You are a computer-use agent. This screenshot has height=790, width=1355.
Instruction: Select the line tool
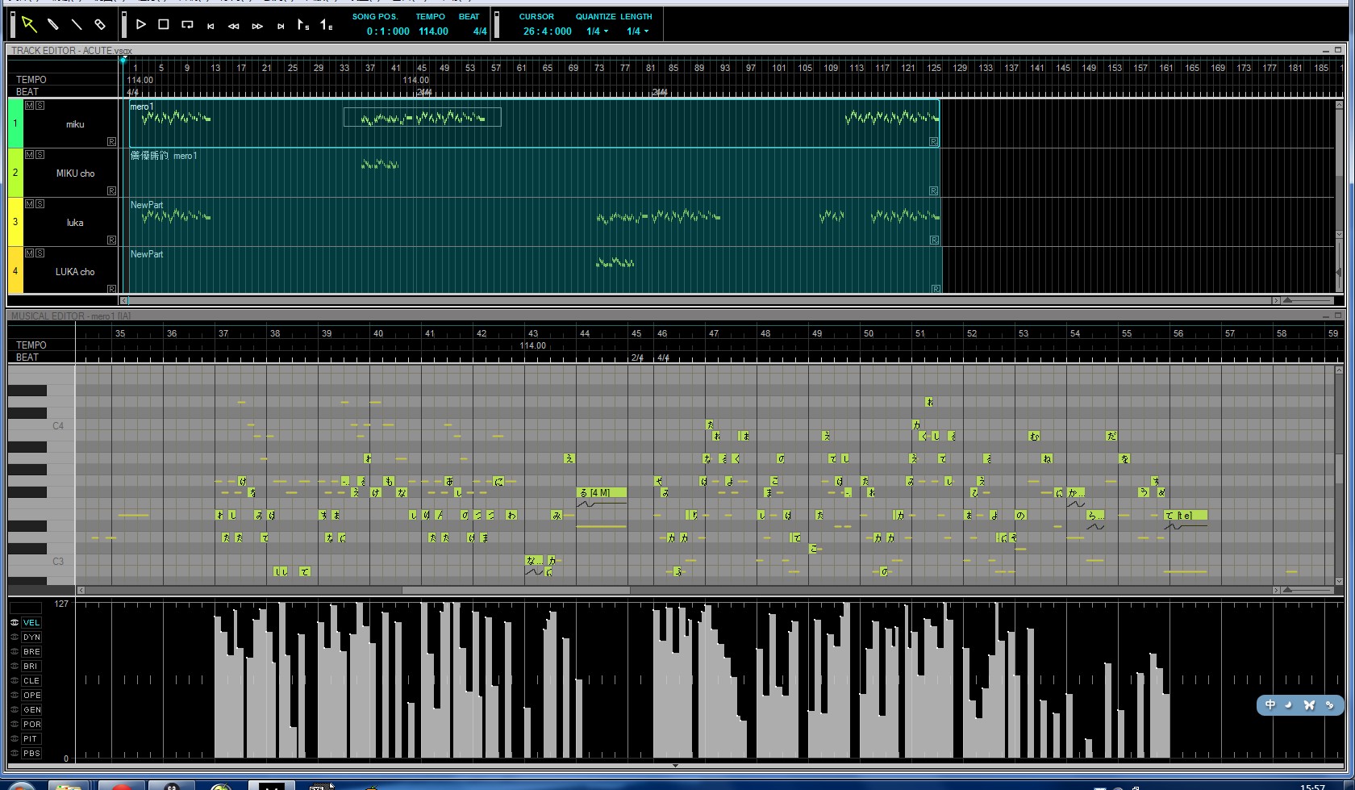click(x=77, y=24)
